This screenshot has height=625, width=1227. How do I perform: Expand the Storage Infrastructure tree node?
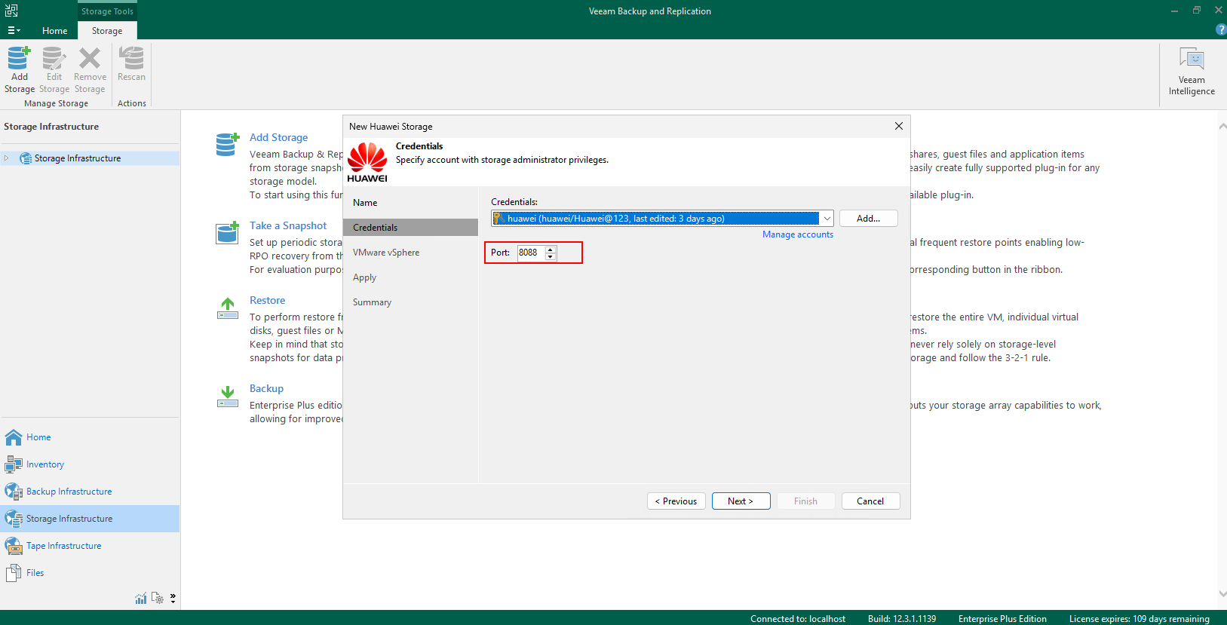click(x=7, y=158)
